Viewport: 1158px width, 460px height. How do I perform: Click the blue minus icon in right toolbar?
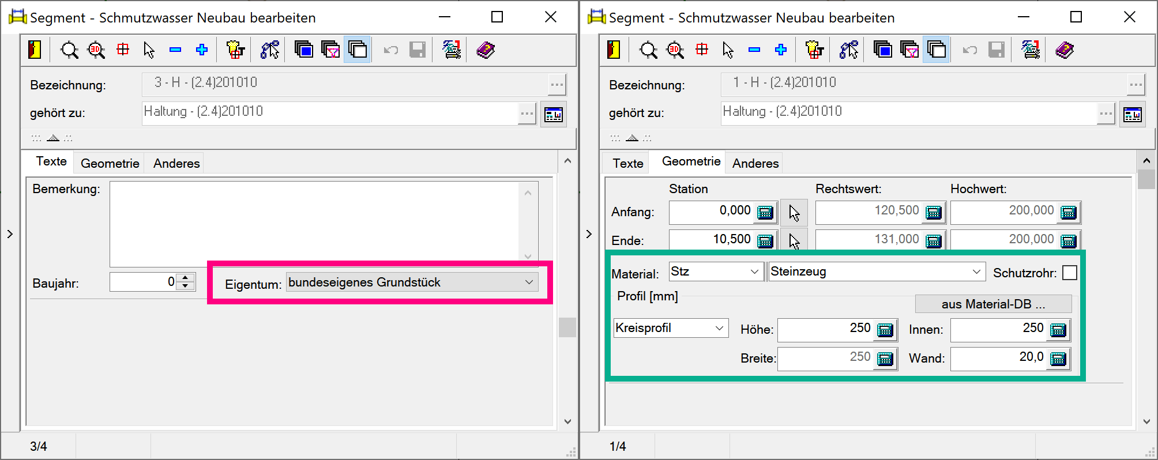tap(754, 50)
